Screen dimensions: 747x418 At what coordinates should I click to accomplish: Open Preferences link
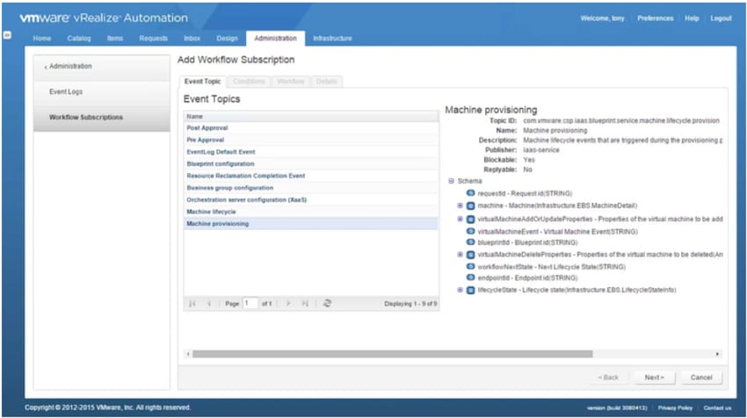tap(655, 18)
